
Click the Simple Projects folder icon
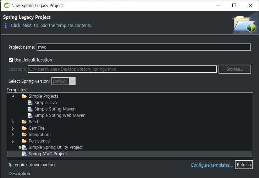(x=24, y=96)
